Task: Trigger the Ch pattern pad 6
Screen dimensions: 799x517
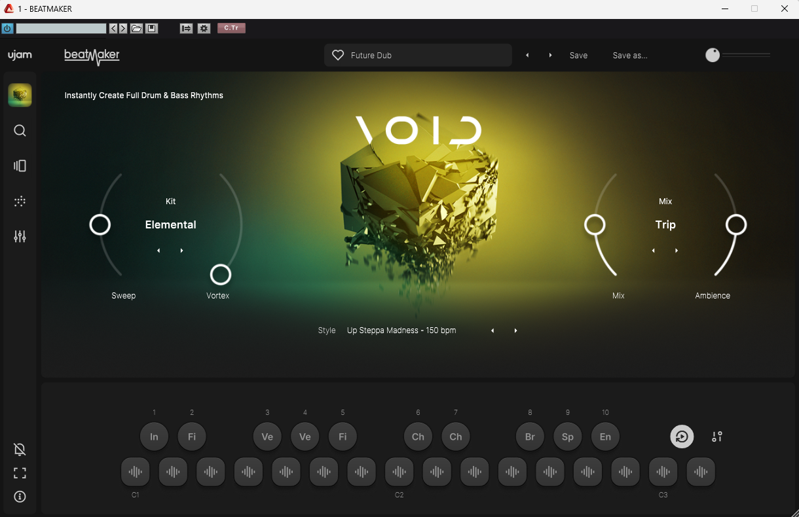Action: [418, 437]
